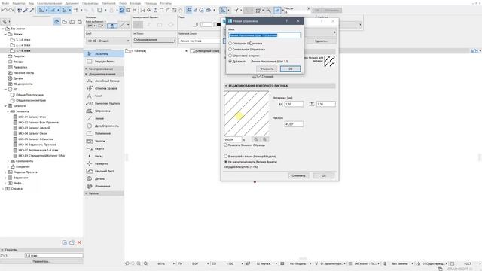Select the Указатель (Arrow) tool
Viewport: 482px width, 271px height.
tap(104, 54)
